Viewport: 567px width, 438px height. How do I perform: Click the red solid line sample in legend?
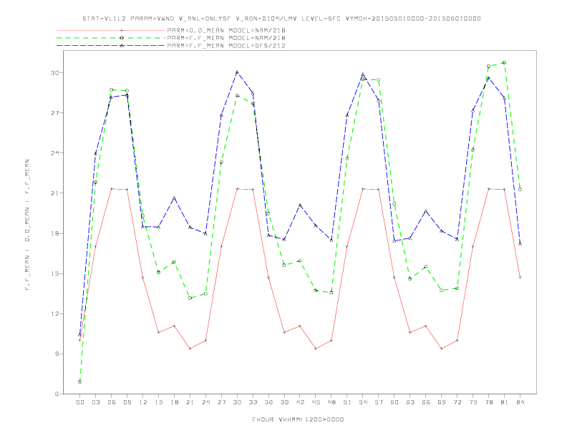point(111,30)
